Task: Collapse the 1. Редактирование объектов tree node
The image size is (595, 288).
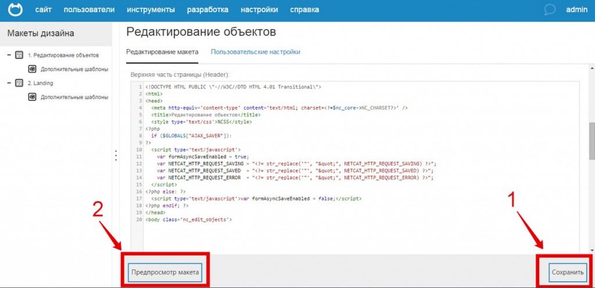Action: coord(9,55)
